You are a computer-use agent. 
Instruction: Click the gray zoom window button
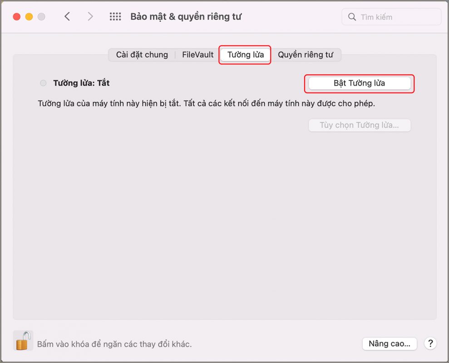tap(41, 17)
